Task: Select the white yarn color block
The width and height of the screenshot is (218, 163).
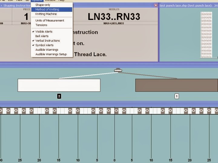Action: pos(59,85)
